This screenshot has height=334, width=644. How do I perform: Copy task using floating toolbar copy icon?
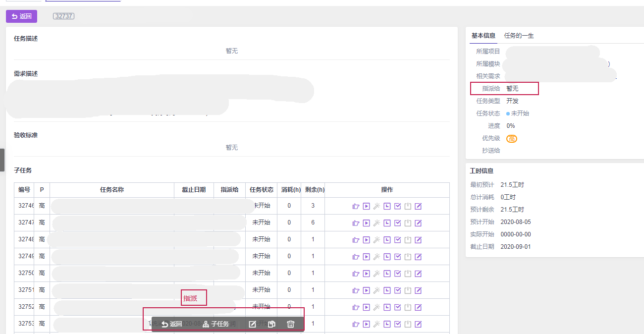[x=271, y=324]
